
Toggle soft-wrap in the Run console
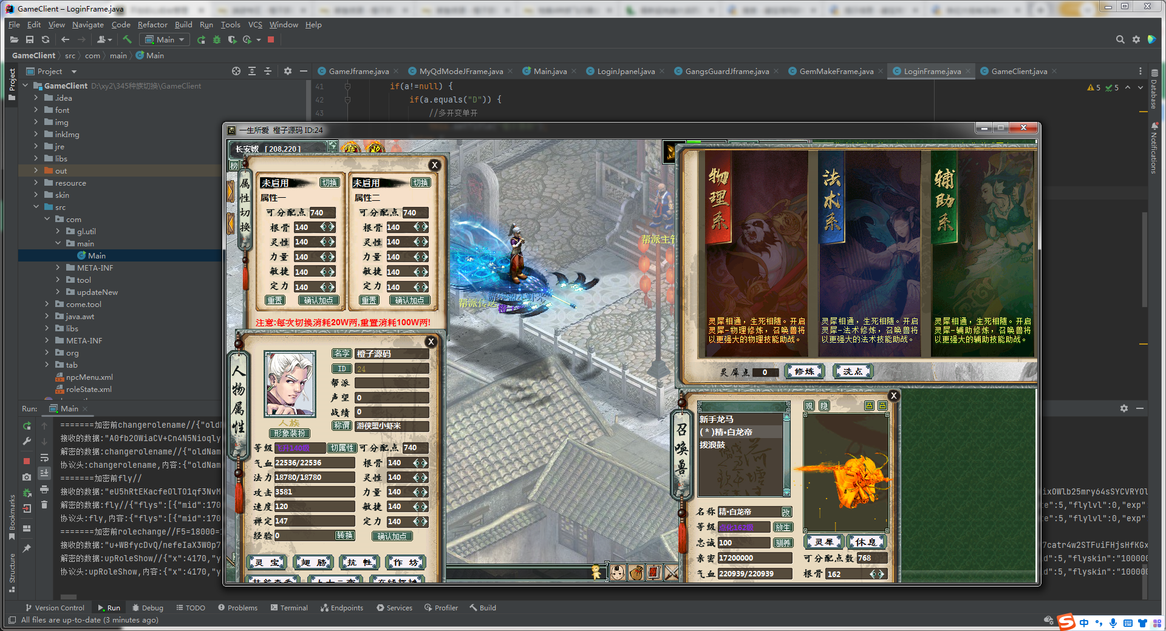[x=44, y=457]
